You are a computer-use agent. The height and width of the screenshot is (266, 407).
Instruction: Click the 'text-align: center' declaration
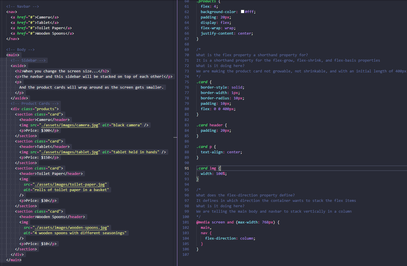click(221, 152)
